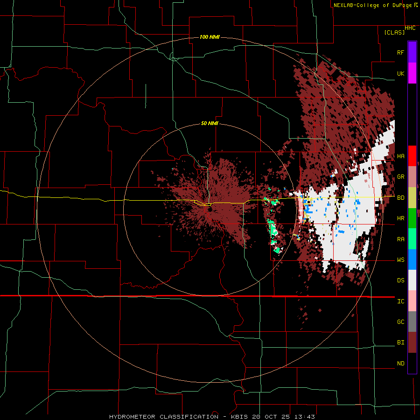Viewport: 420px width, 420px height.
Task: Click the DS white legend swatch
Action: 412,280
